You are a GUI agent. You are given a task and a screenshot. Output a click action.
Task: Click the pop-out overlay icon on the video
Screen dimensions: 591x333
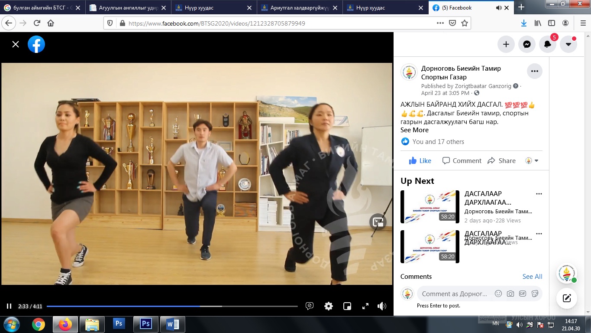click(x=378, y=222)
